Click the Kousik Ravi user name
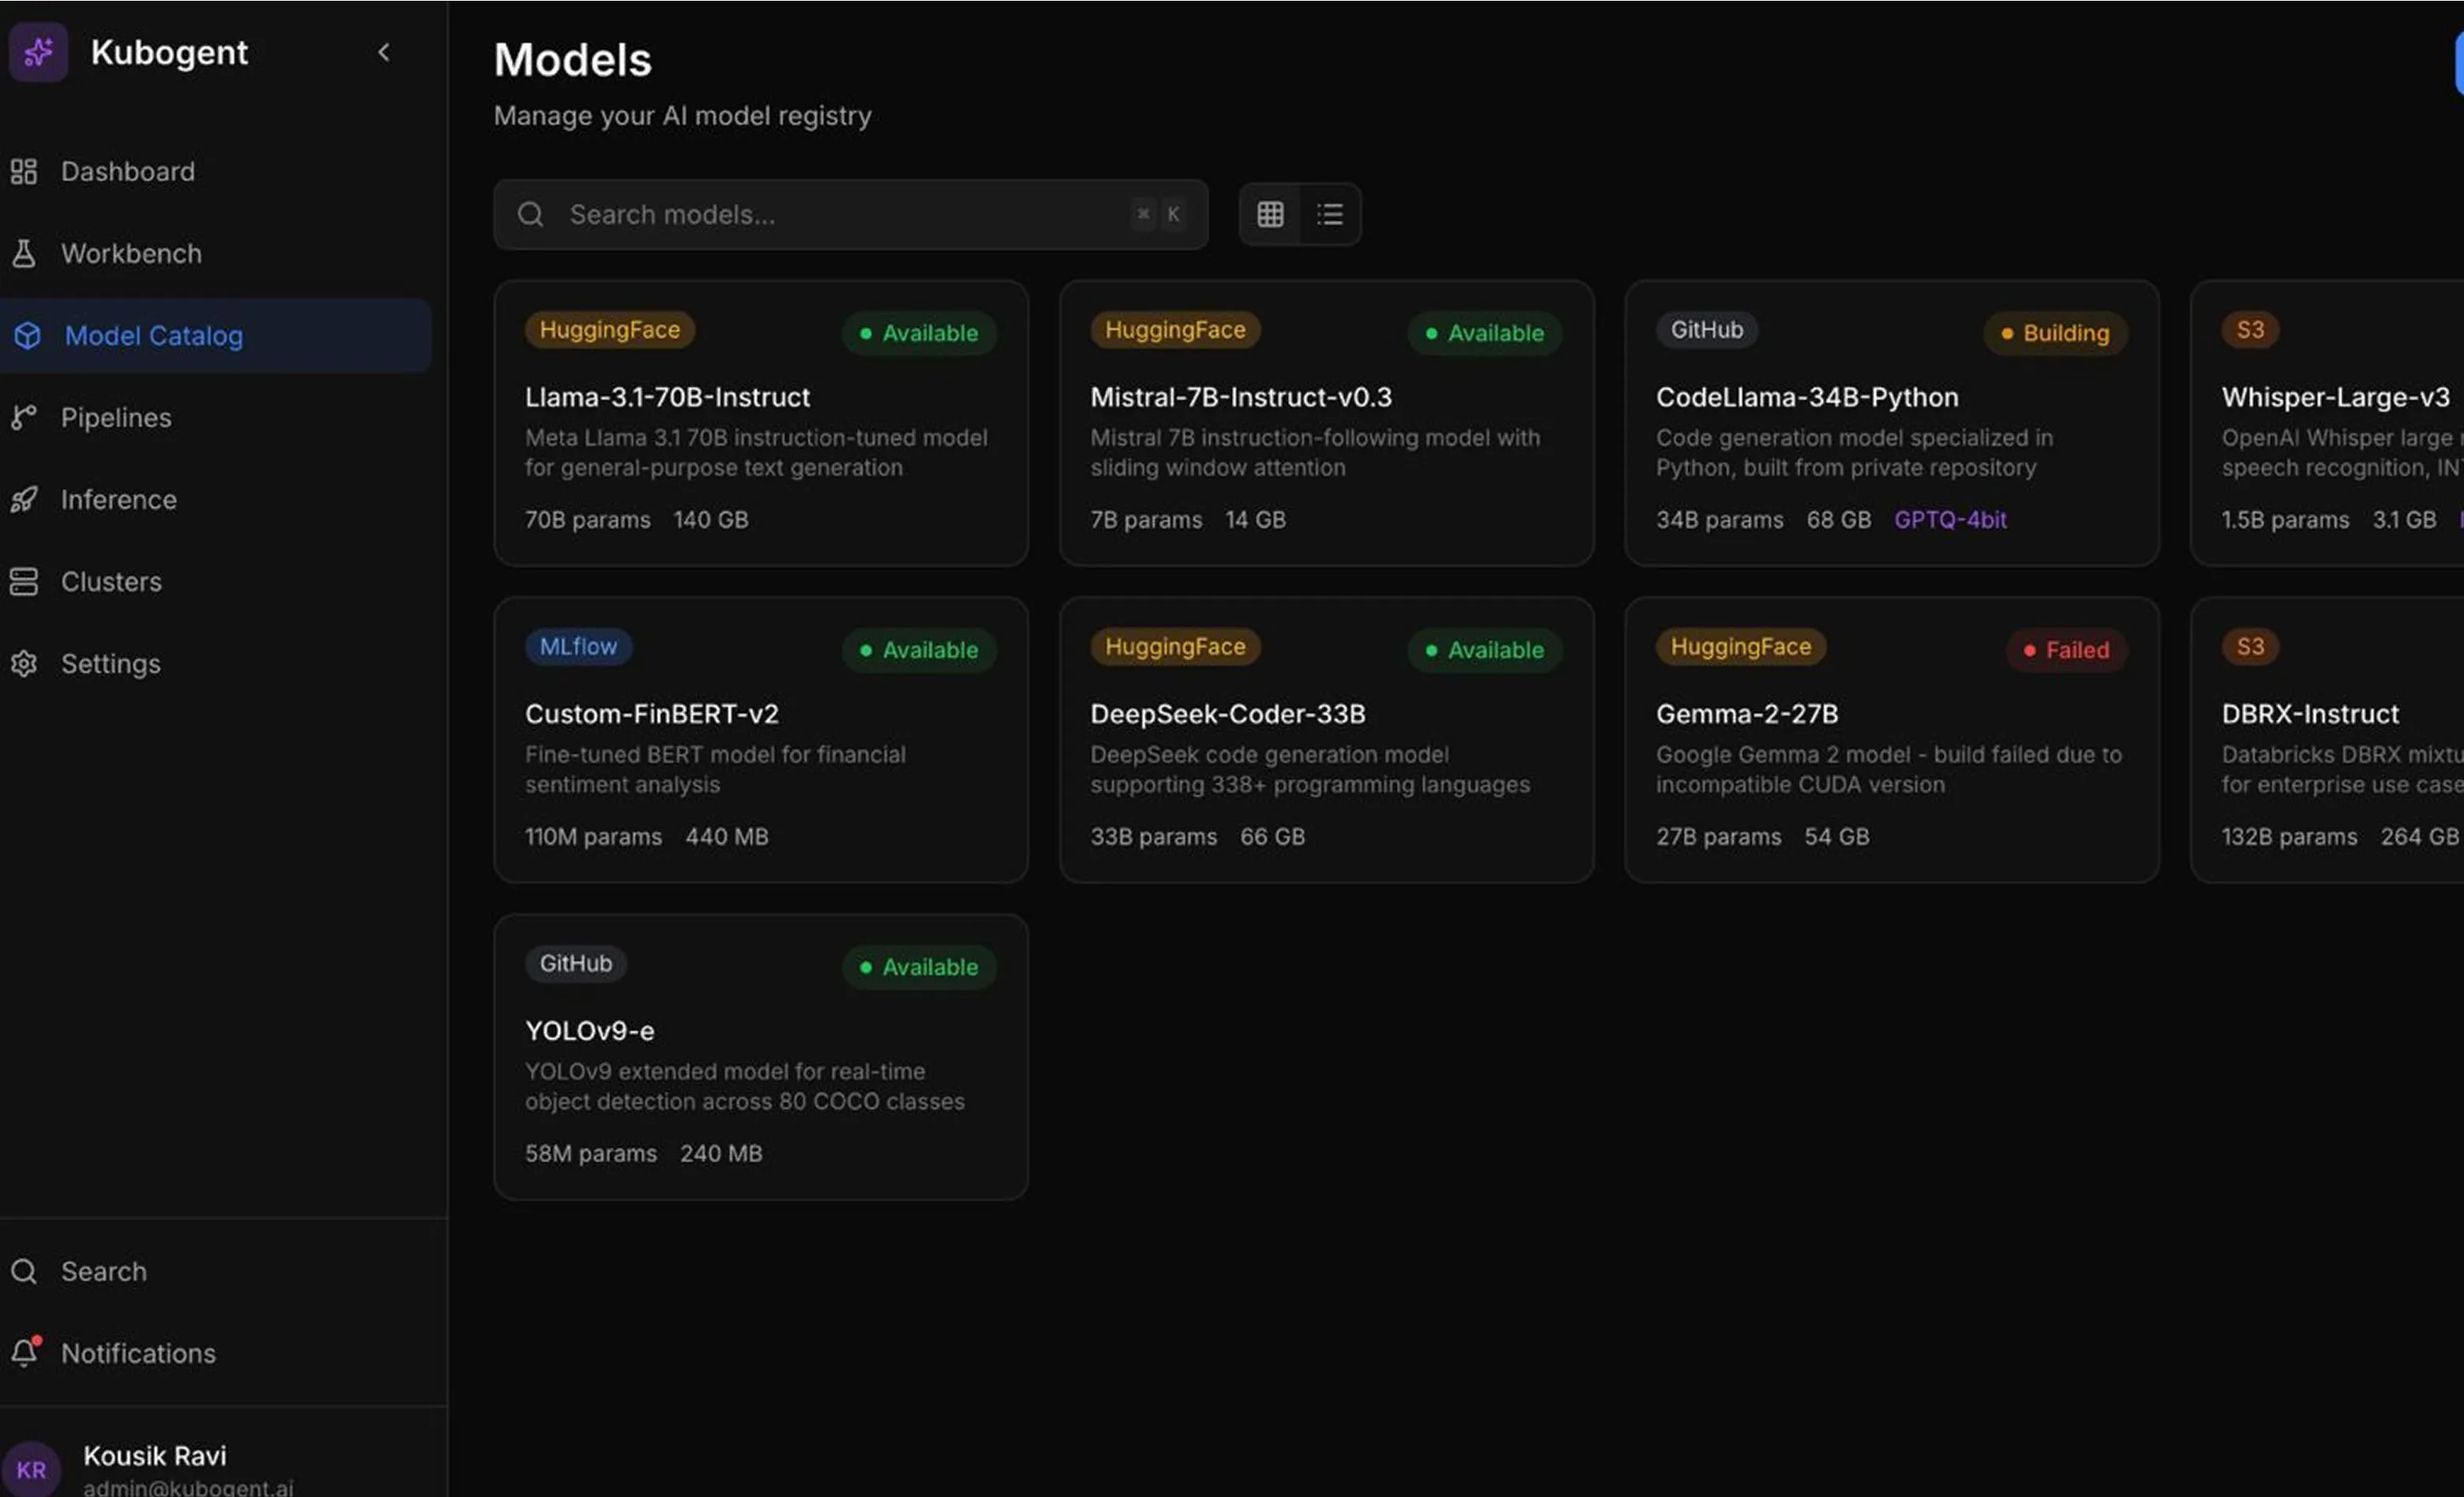This screenshot has width=2464, height=1497. click(155, 1456)
